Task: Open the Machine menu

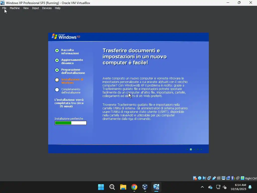Action: [x=15, y=8]
